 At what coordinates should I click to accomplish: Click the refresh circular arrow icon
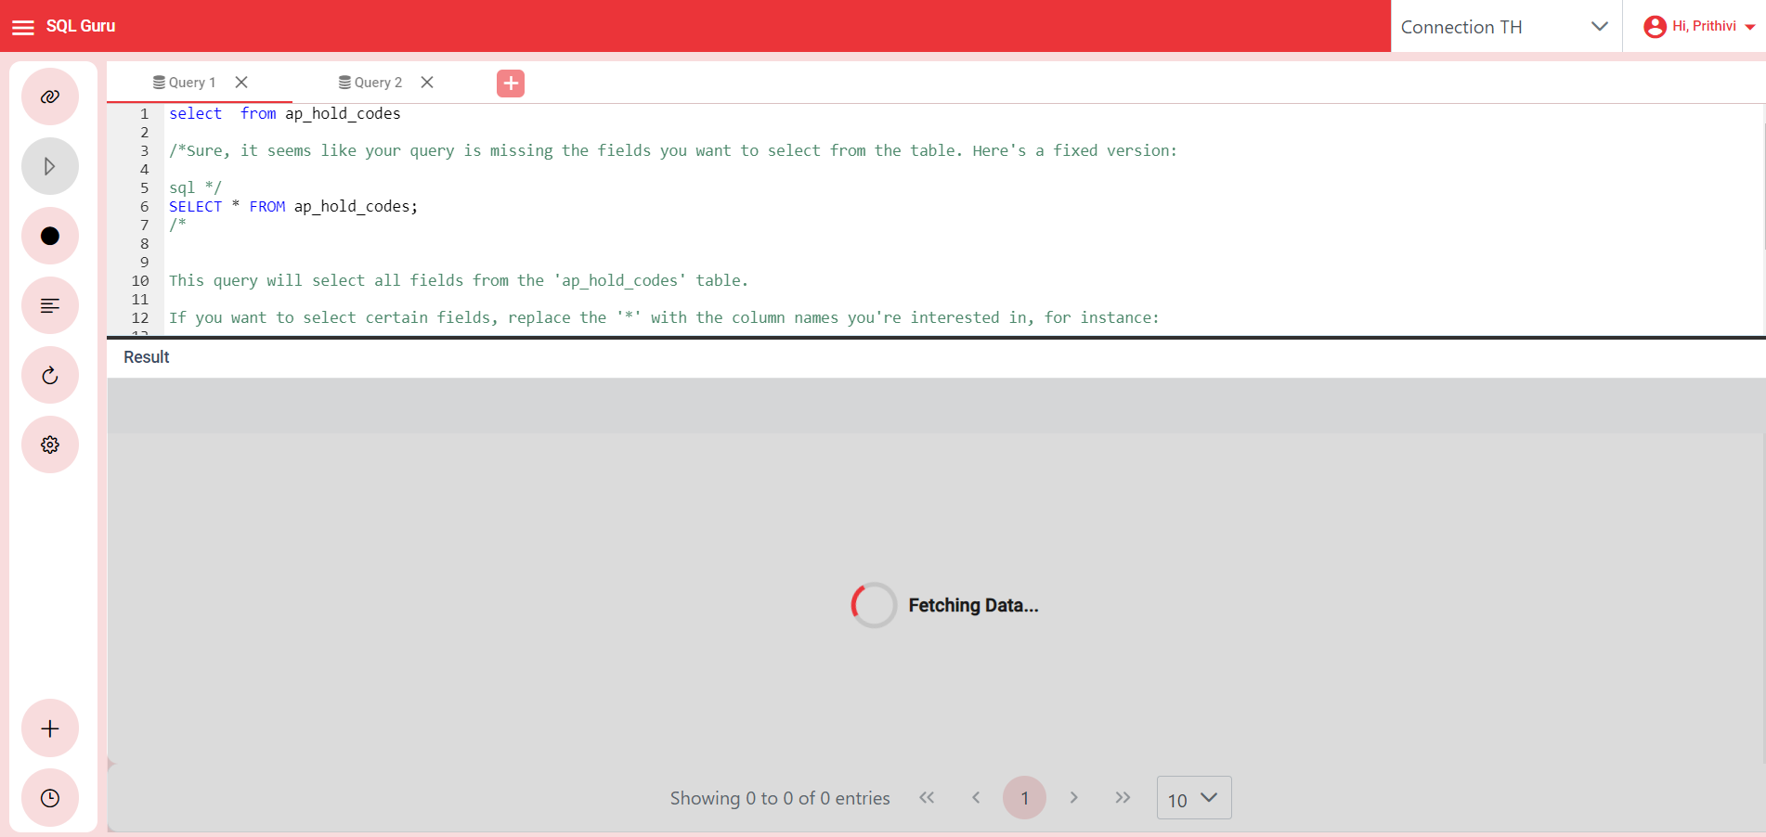click(x=50, y=375)
